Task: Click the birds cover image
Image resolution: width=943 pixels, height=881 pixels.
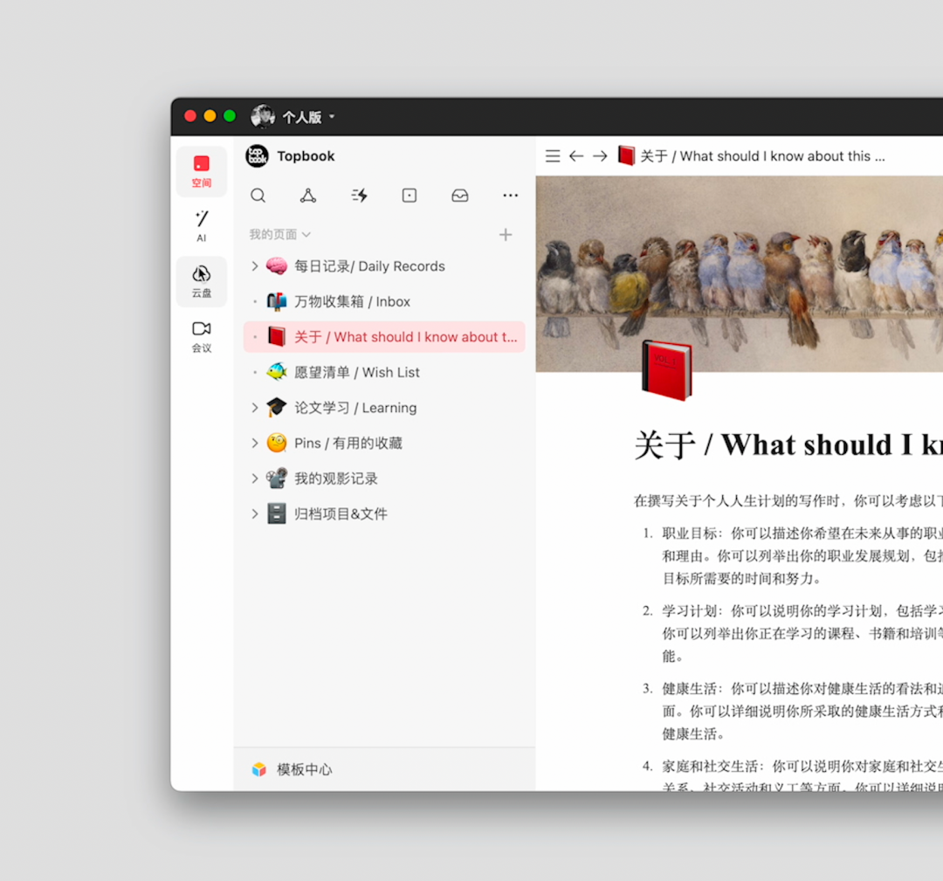Action: [x=740, y=273]
